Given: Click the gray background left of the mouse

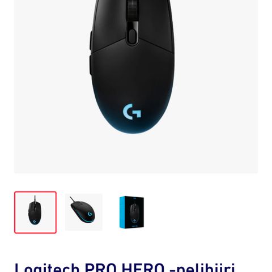Looking at the screenshot, I should [x=51, y=85].
